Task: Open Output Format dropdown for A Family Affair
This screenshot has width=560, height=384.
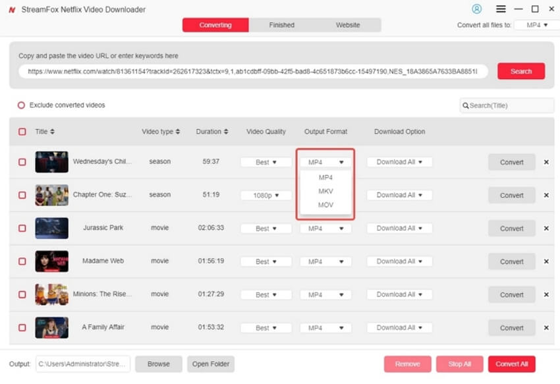Action: tap(325, 327)
